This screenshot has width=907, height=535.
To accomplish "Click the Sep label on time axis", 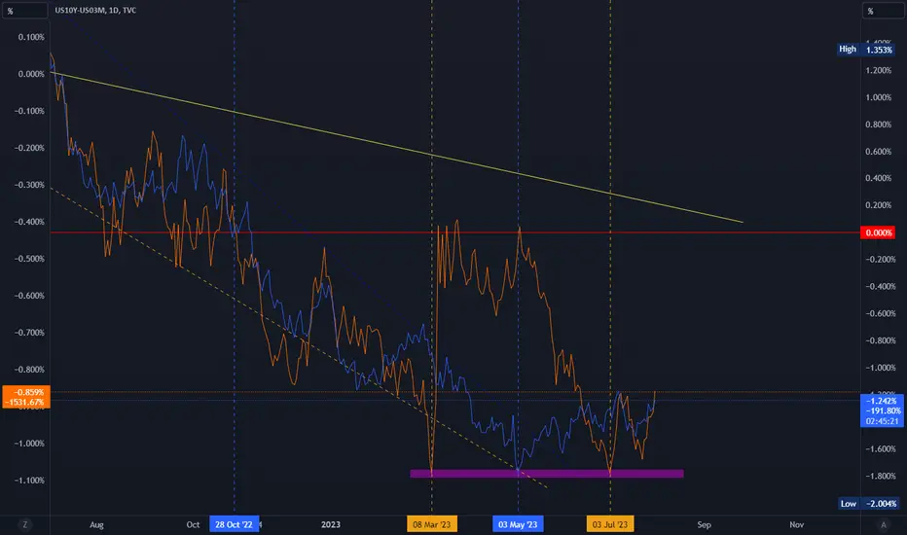I will coord(704,524).
